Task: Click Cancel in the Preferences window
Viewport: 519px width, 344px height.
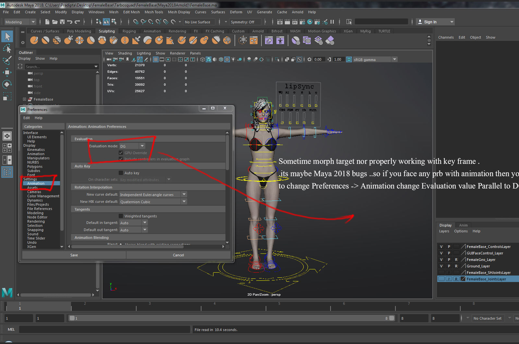Action: click(x=178, y=255)
